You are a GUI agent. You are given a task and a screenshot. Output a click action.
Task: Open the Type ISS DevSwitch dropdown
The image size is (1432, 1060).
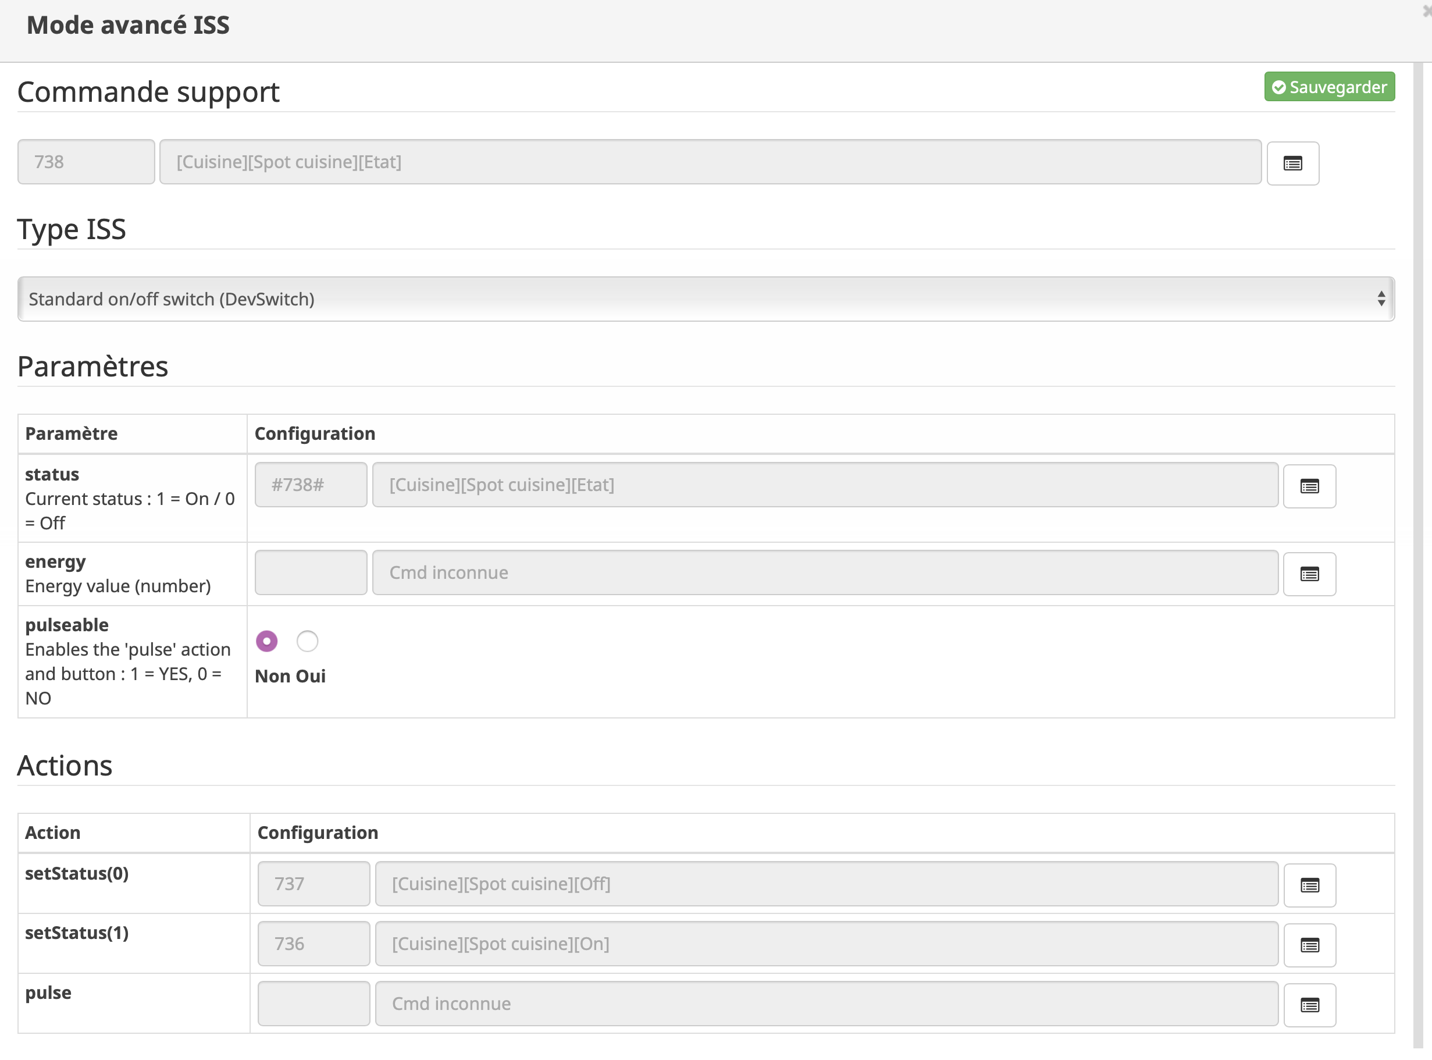coord(706,299)
